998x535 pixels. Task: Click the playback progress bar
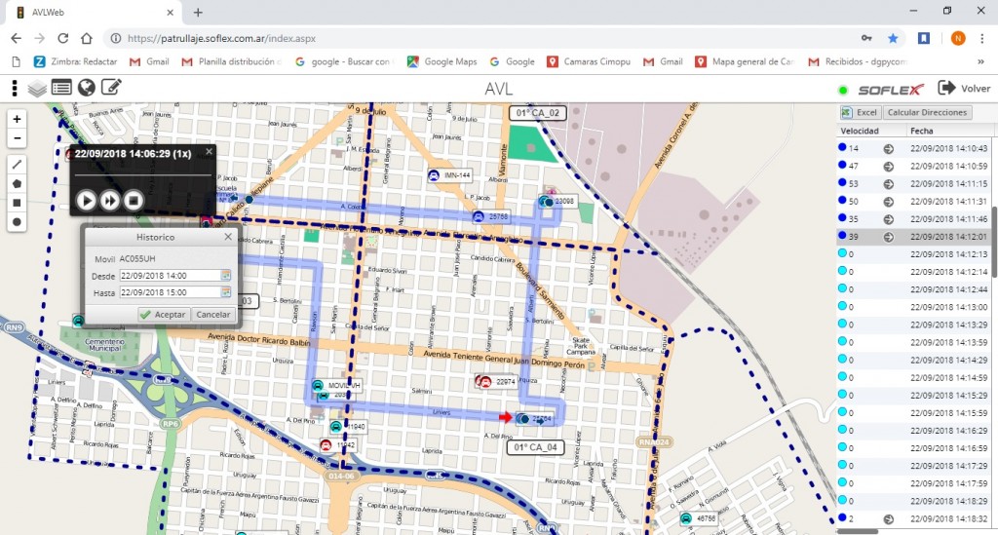143,174
